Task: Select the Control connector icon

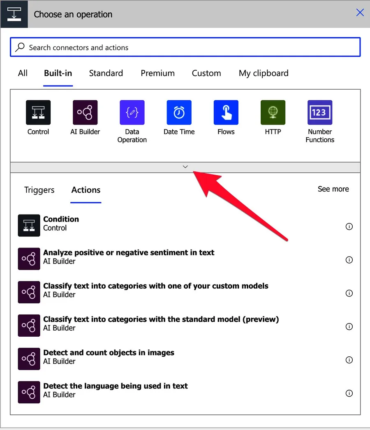Action: point(38,113)
